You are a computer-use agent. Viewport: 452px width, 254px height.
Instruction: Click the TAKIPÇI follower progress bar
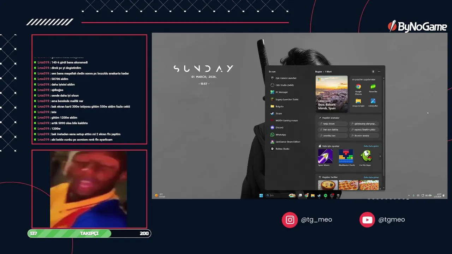89,234
